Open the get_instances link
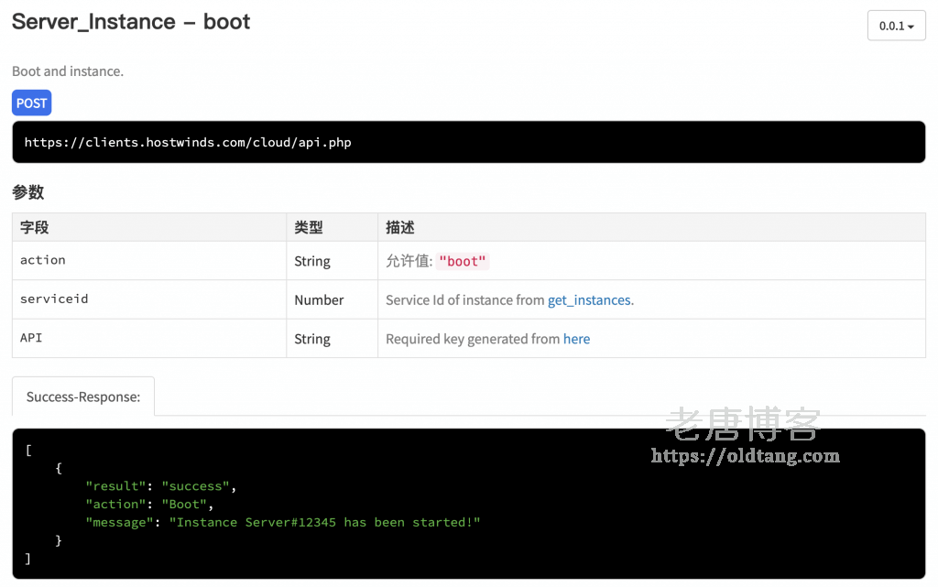The width and height of the screenshot is (938, 587). (589, 300)
